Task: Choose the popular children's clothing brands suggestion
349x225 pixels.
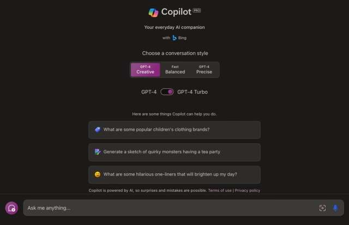Action: tap(174, 130)
